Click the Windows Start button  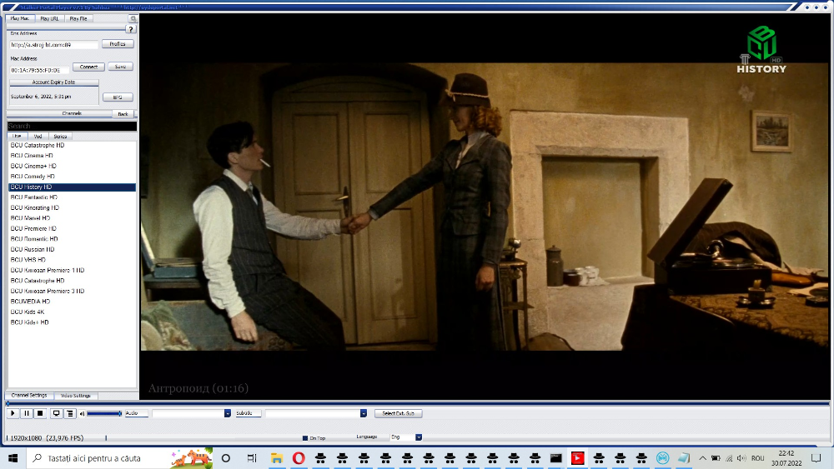(x=13, y=458)
